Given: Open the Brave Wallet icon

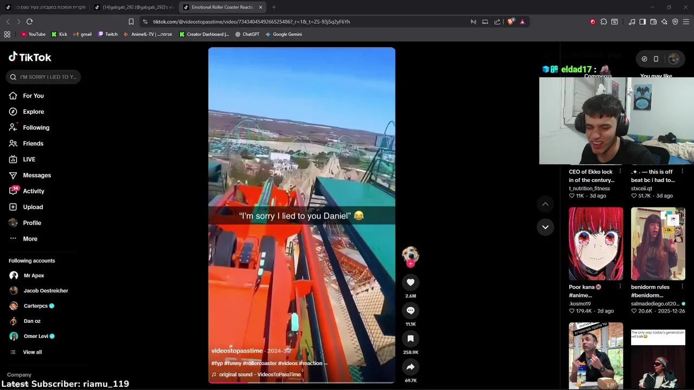Looking at the screenshot, I should (653, 22).
